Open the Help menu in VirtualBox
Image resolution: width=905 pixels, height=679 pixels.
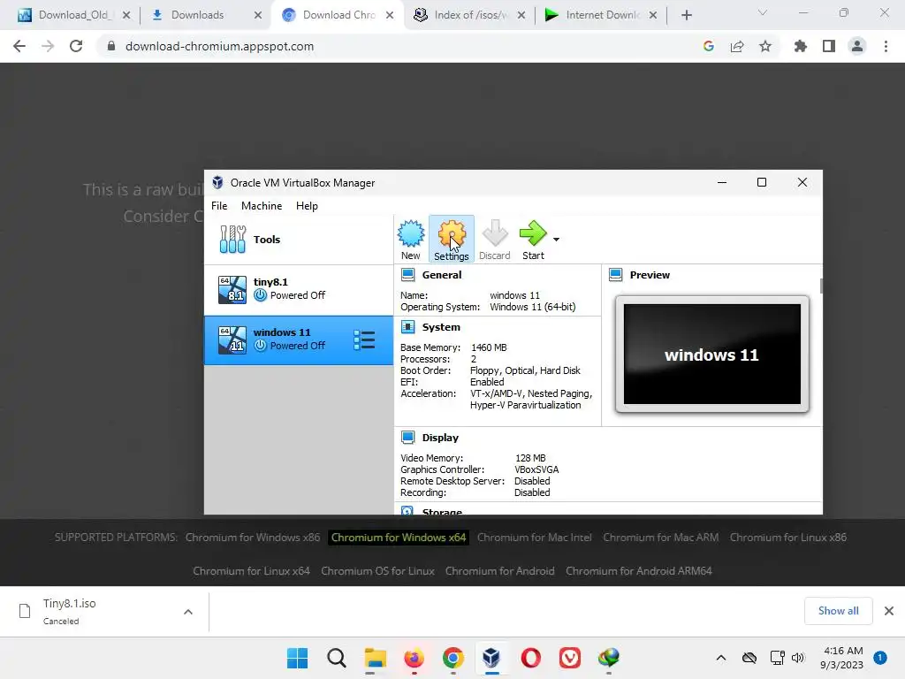point(307,205)
